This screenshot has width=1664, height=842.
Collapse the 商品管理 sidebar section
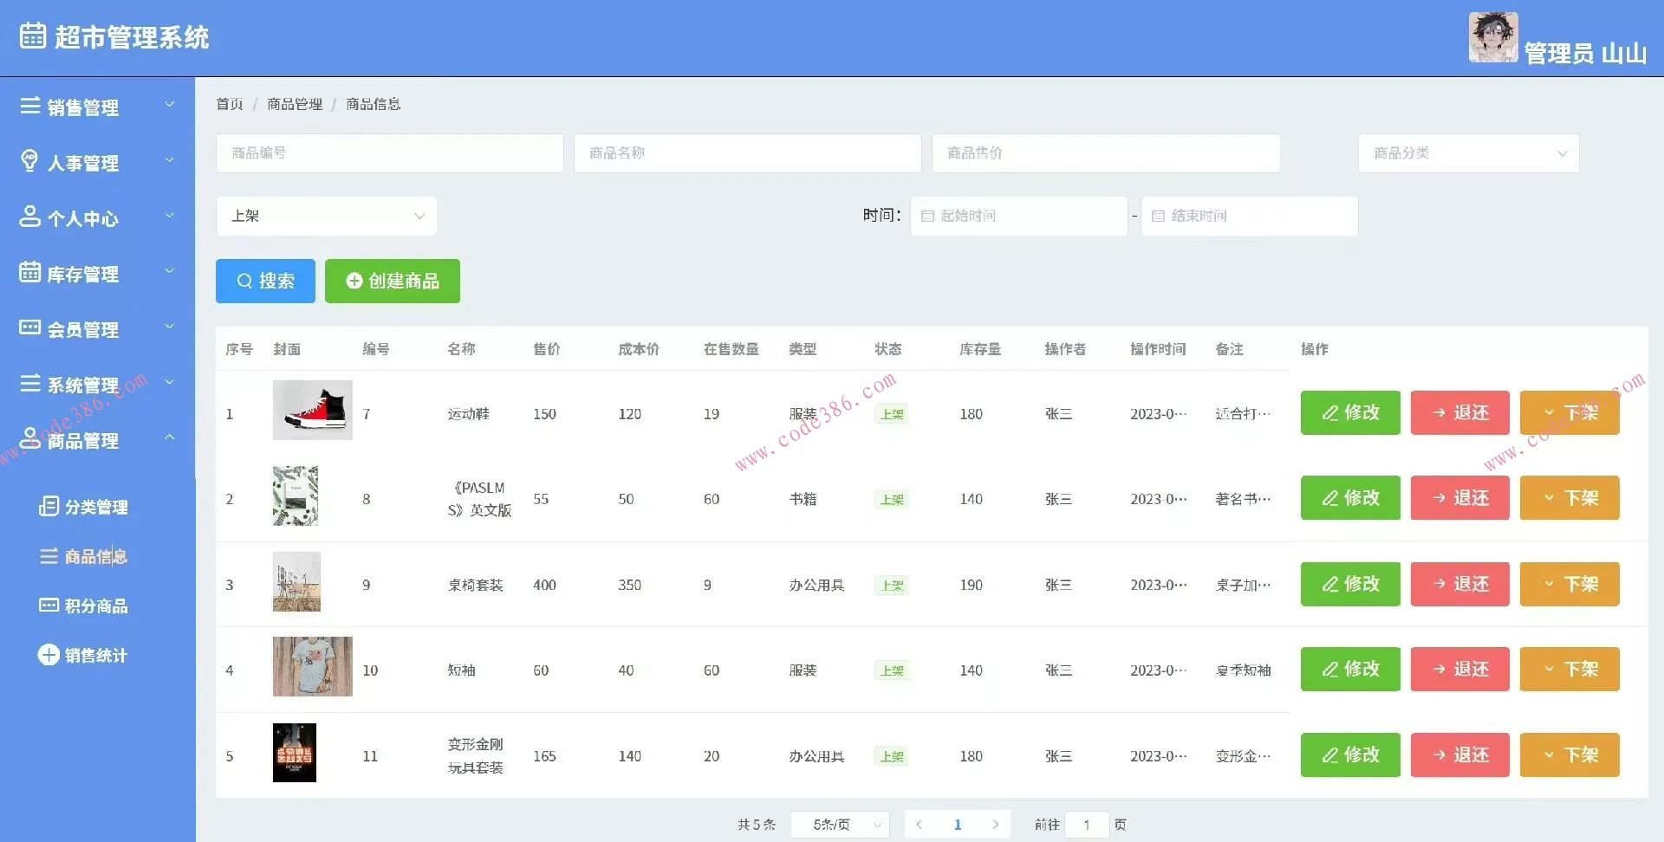point(170,438)
